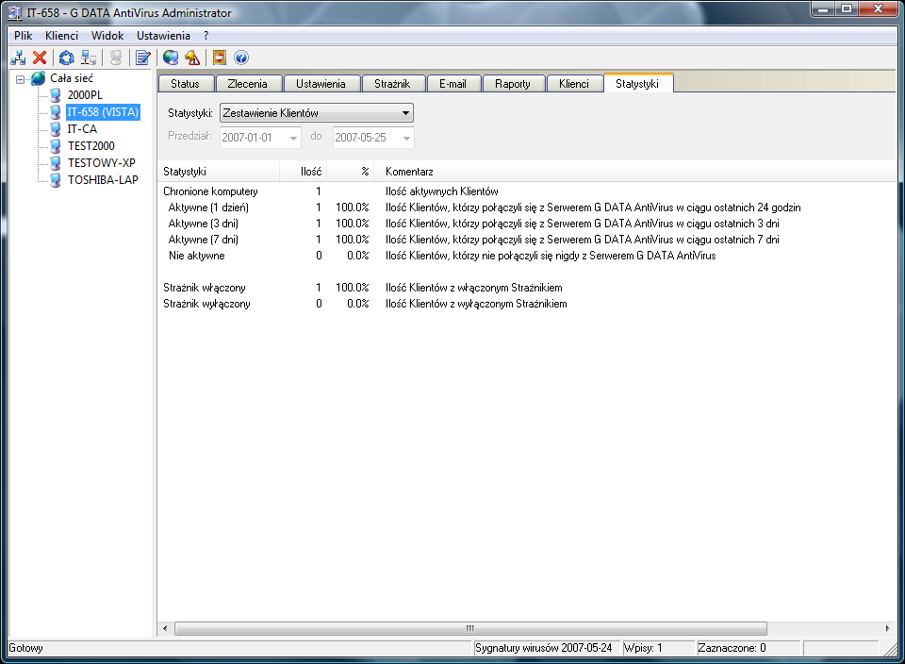Screen dimensions: 905x664
Task: Select the Aktywne (1 dzień) row
Action: point(526,207)
